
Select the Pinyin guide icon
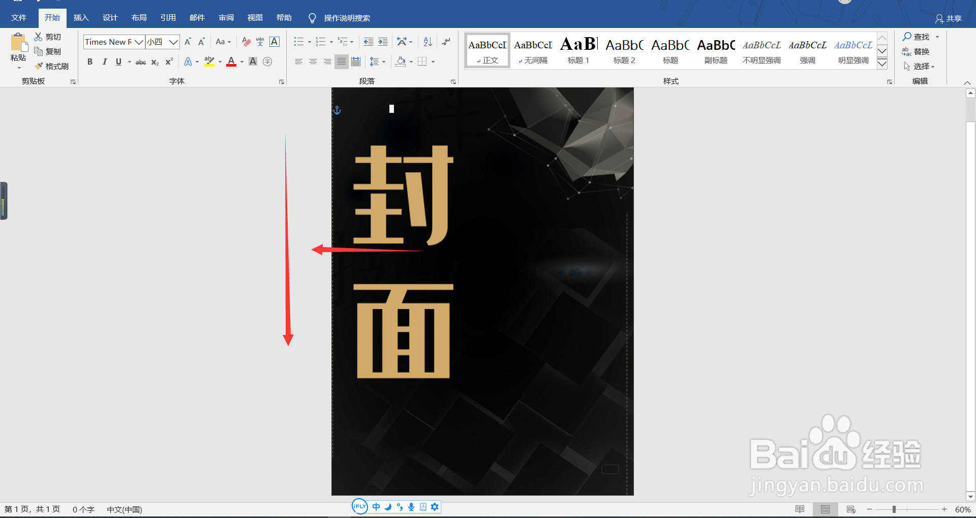[x=260, y=42]
